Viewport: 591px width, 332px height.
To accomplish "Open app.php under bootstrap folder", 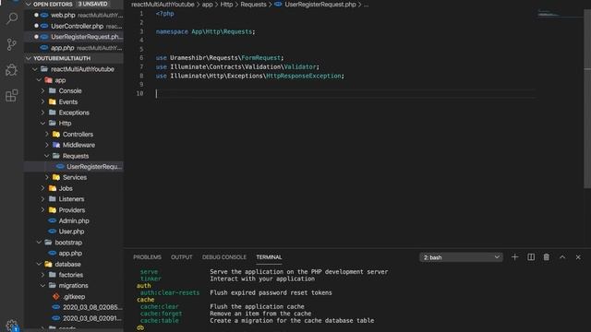I will tap(70, 254).
